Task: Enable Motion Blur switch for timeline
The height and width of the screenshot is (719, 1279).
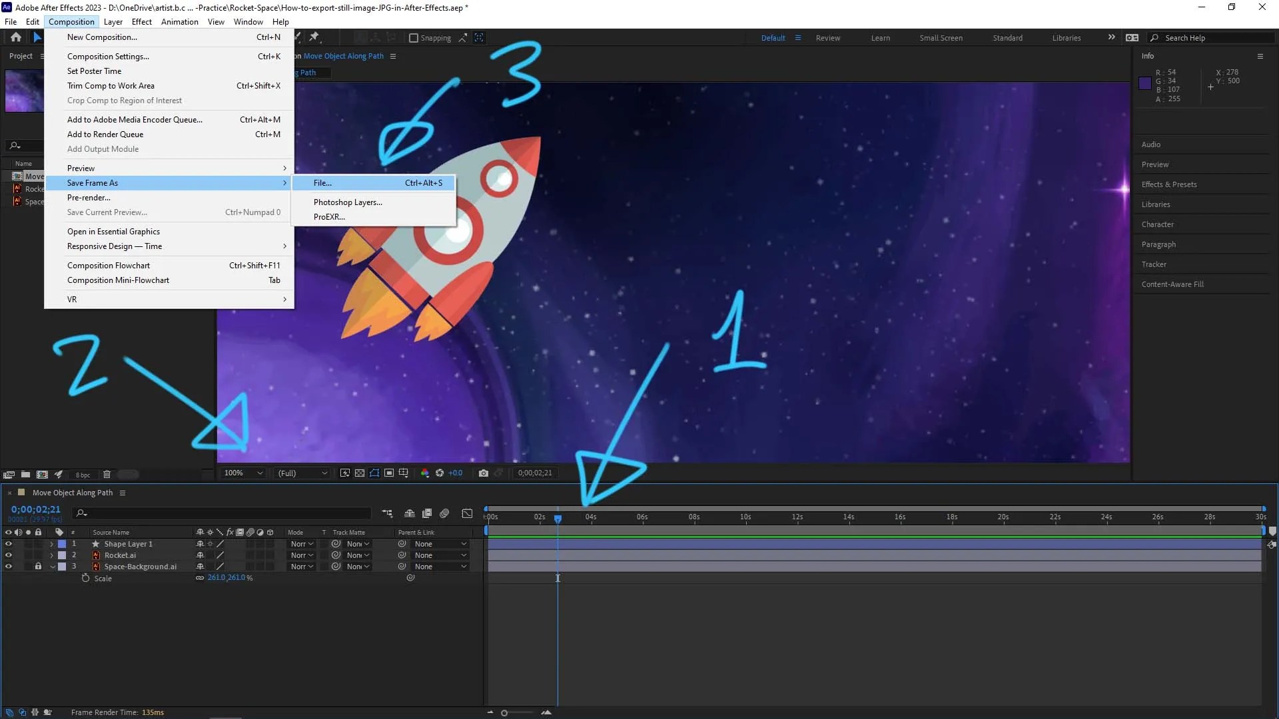Action: [x=444, y=513]
